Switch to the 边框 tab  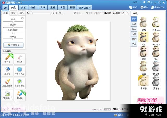tap(53, 8)
